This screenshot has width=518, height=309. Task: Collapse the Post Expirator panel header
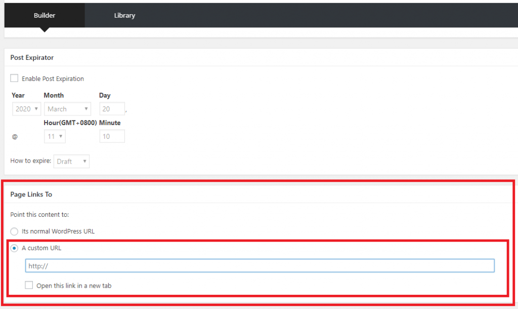click(32, 58)
